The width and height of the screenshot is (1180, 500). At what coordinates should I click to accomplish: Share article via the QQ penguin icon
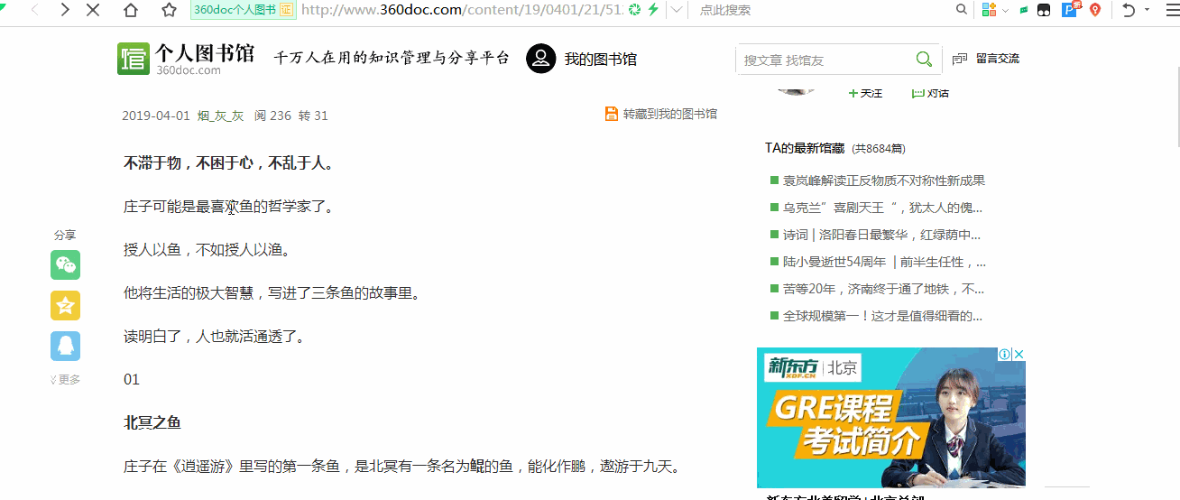65,346
